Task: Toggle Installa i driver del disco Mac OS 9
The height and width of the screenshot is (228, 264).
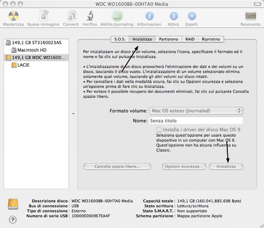Action: (159, 130)
